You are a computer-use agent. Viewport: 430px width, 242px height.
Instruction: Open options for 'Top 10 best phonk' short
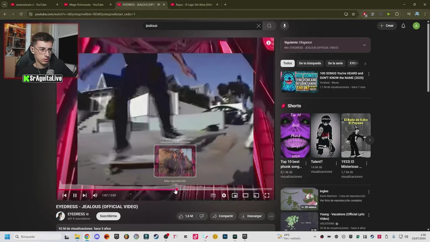(x=306, y=163)
